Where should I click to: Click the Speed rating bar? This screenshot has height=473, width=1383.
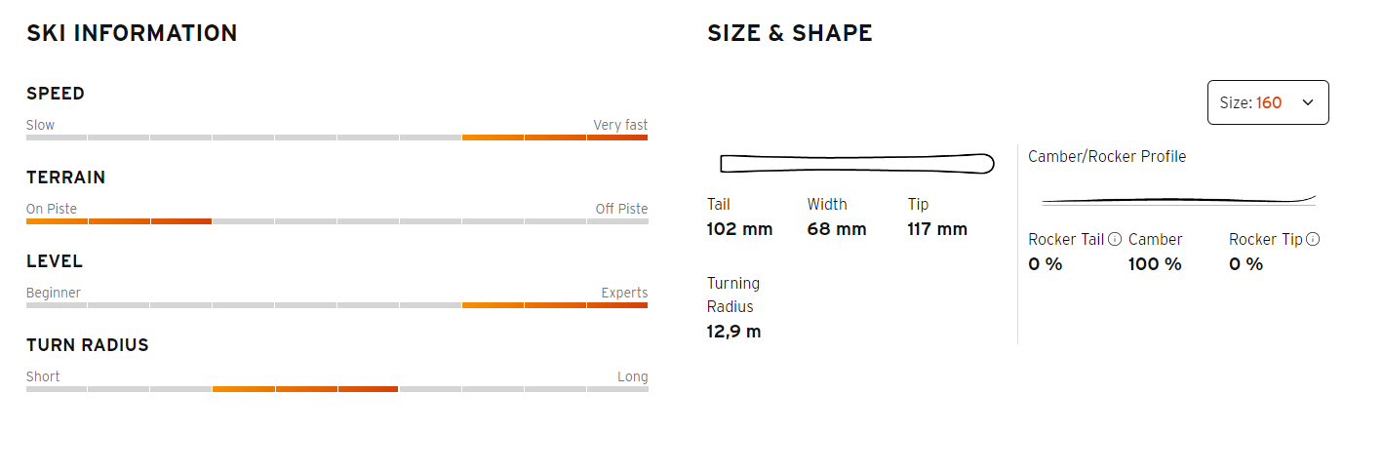(x=336, y=138)
